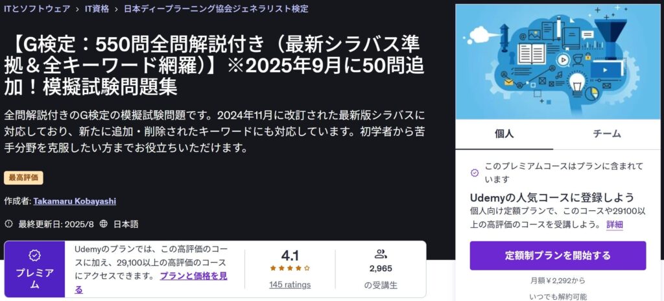664x301 pixels.
Task: Start subscription with 定額制プランを開始する button
Action: coord(558,256)
